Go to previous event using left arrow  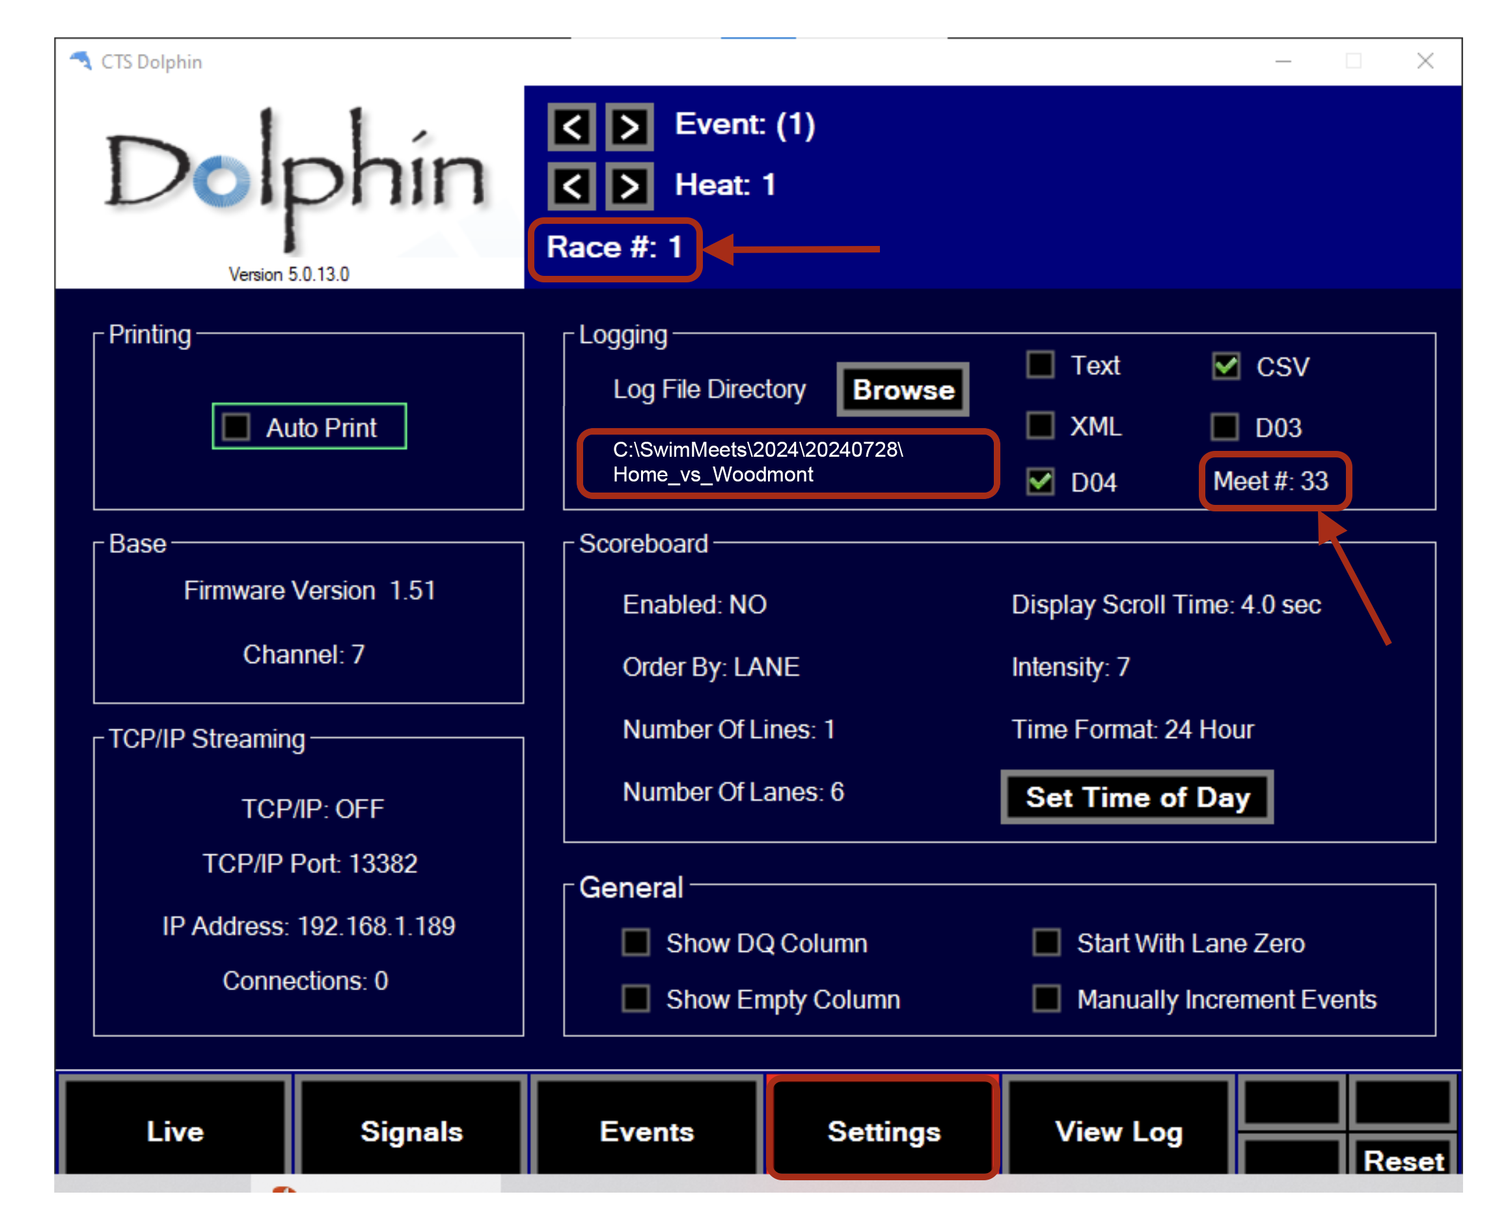tap(572, 127)
